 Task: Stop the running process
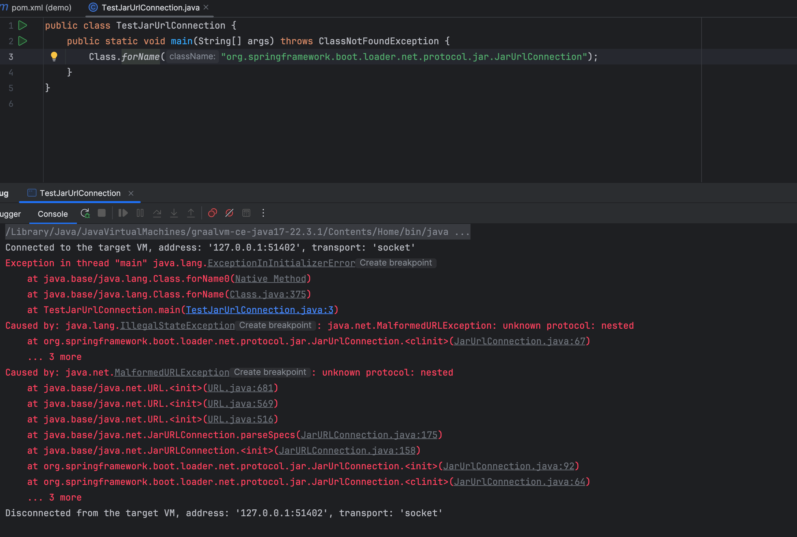point(101,213)
